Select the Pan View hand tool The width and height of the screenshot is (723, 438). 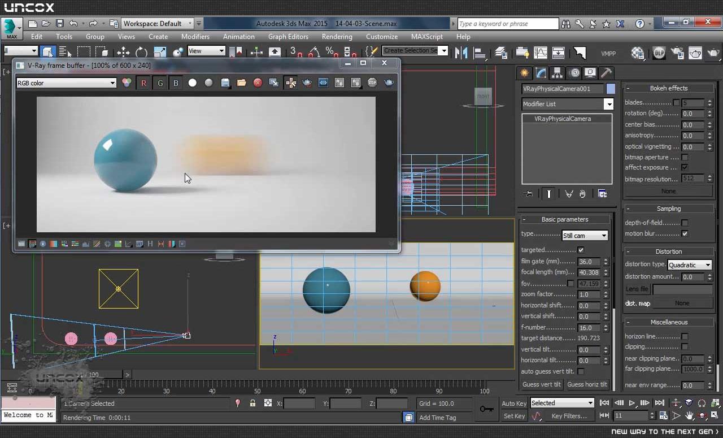pyautogui.click(x=690, y=416)
